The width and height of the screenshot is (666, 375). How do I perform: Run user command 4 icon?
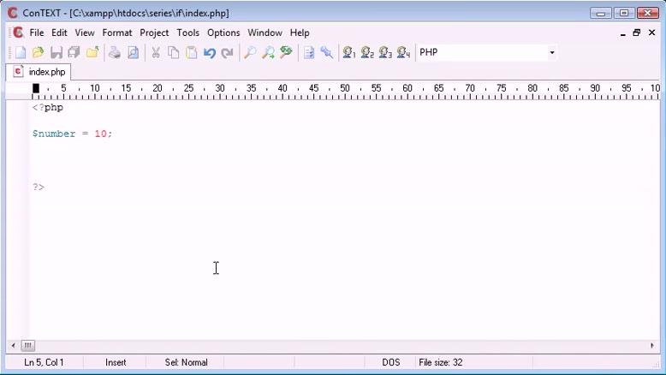pyautogui.click(x=403, y=53)
